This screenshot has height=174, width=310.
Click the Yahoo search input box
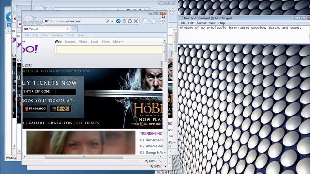tap(109, 50)
